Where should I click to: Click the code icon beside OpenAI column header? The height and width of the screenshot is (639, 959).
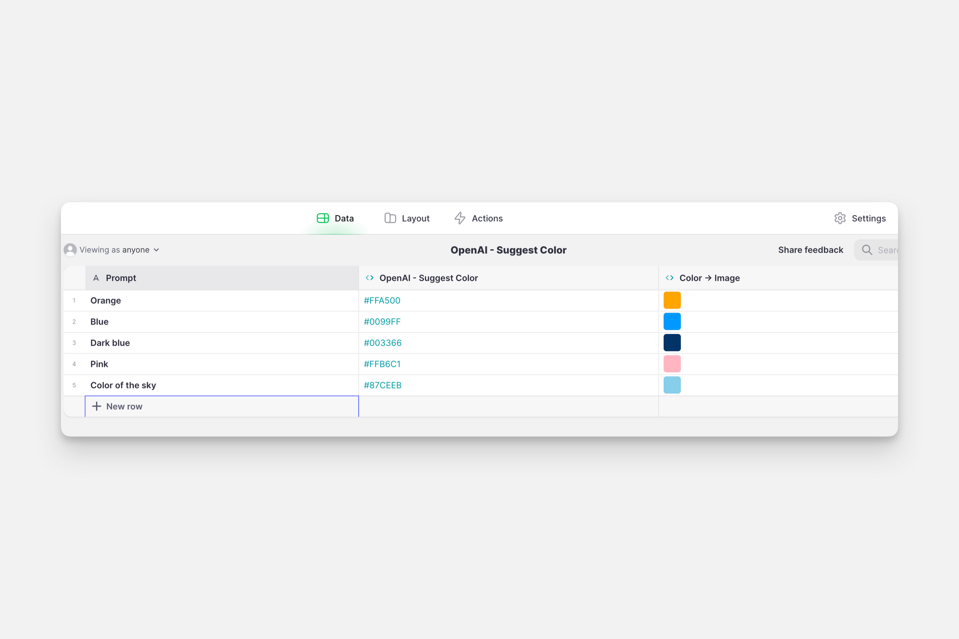tap(369, 278)
